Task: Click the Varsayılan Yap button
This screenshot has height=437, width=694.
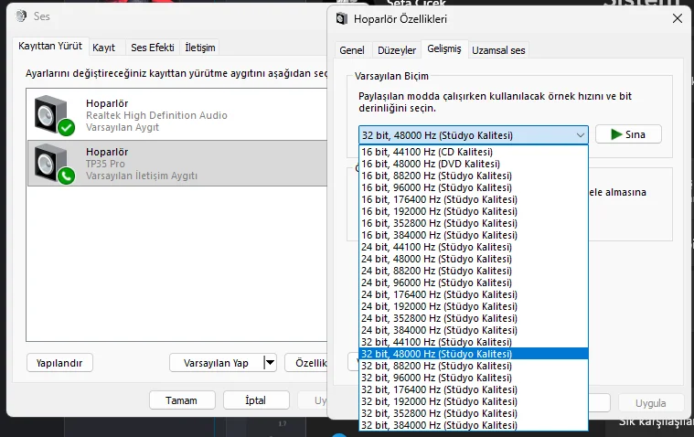Action: tap(216, 363)
